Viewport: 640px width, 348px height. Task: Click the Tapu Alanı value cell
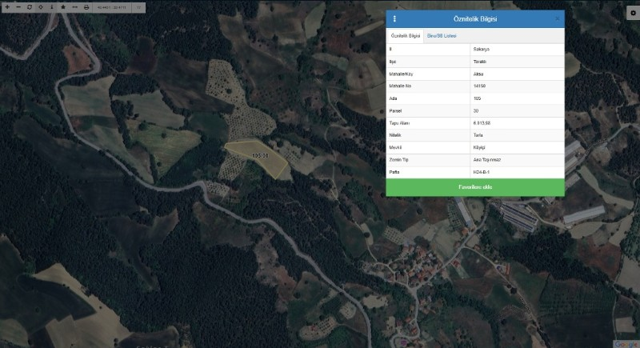tap(517, 122)
